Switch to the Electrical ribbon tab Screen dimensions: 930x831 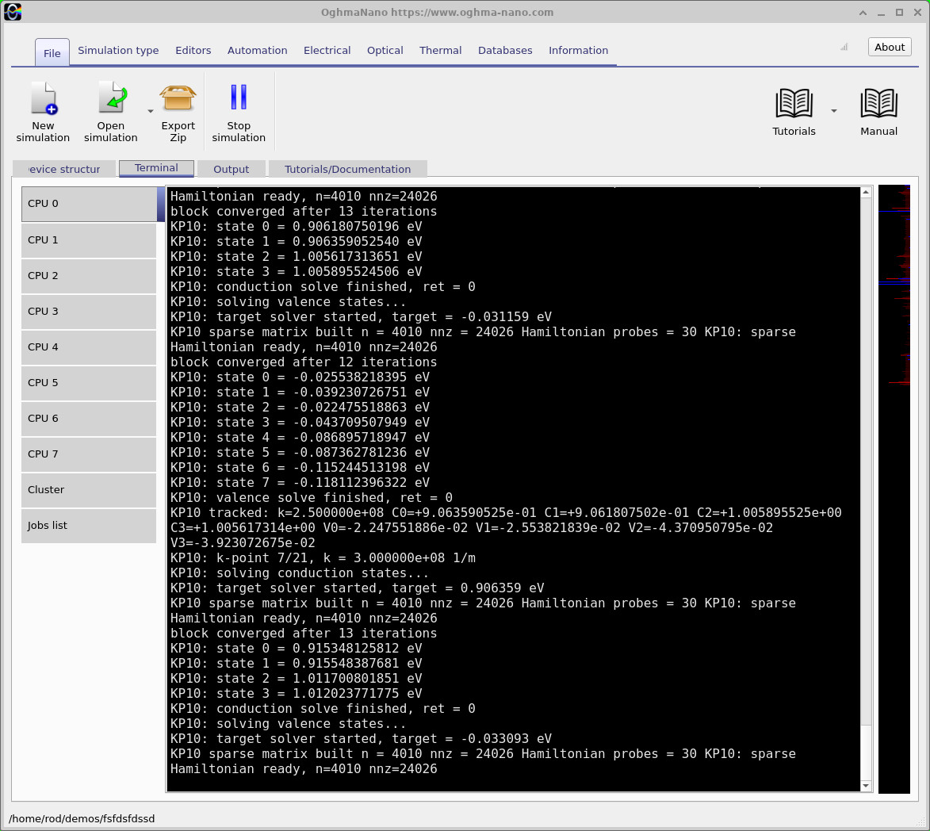pos(327,51)
